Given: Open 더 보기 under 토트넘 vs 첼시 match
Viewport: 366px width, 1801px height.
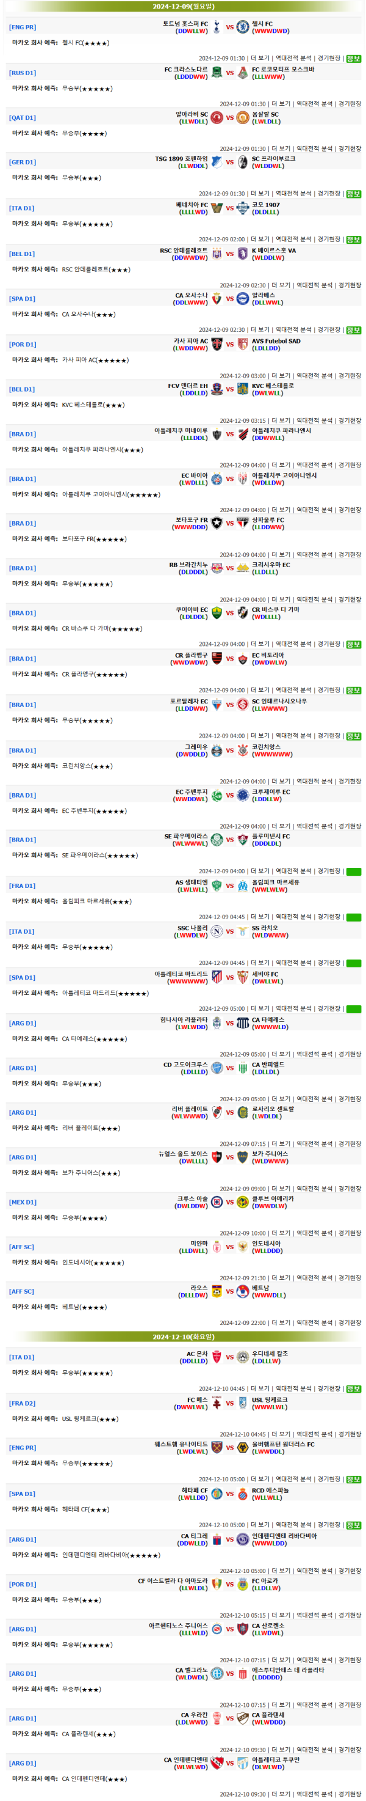Looking at the screenshot, I should coord(260,59).
